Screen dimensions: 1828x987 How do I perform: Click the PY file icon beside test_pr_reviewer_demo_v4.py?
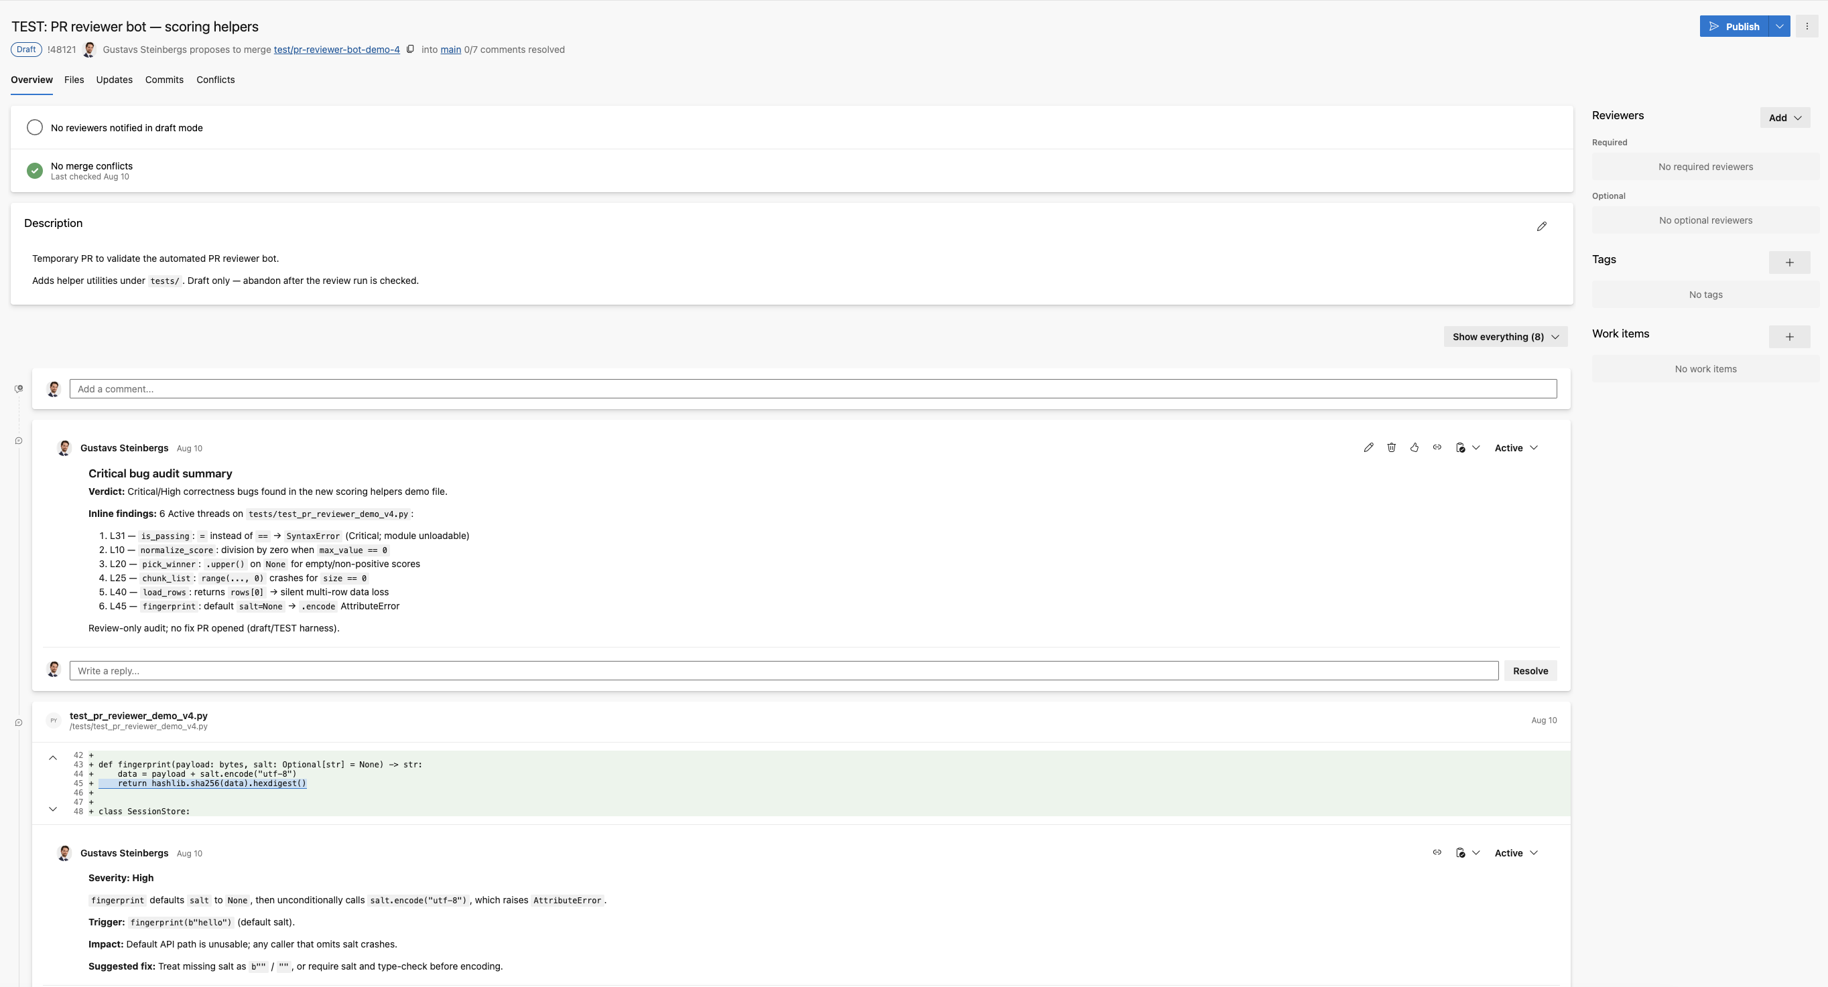[x=53, y=720]
